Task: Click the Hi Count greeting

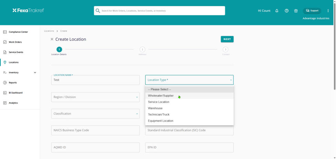Action: click(264, 11)
